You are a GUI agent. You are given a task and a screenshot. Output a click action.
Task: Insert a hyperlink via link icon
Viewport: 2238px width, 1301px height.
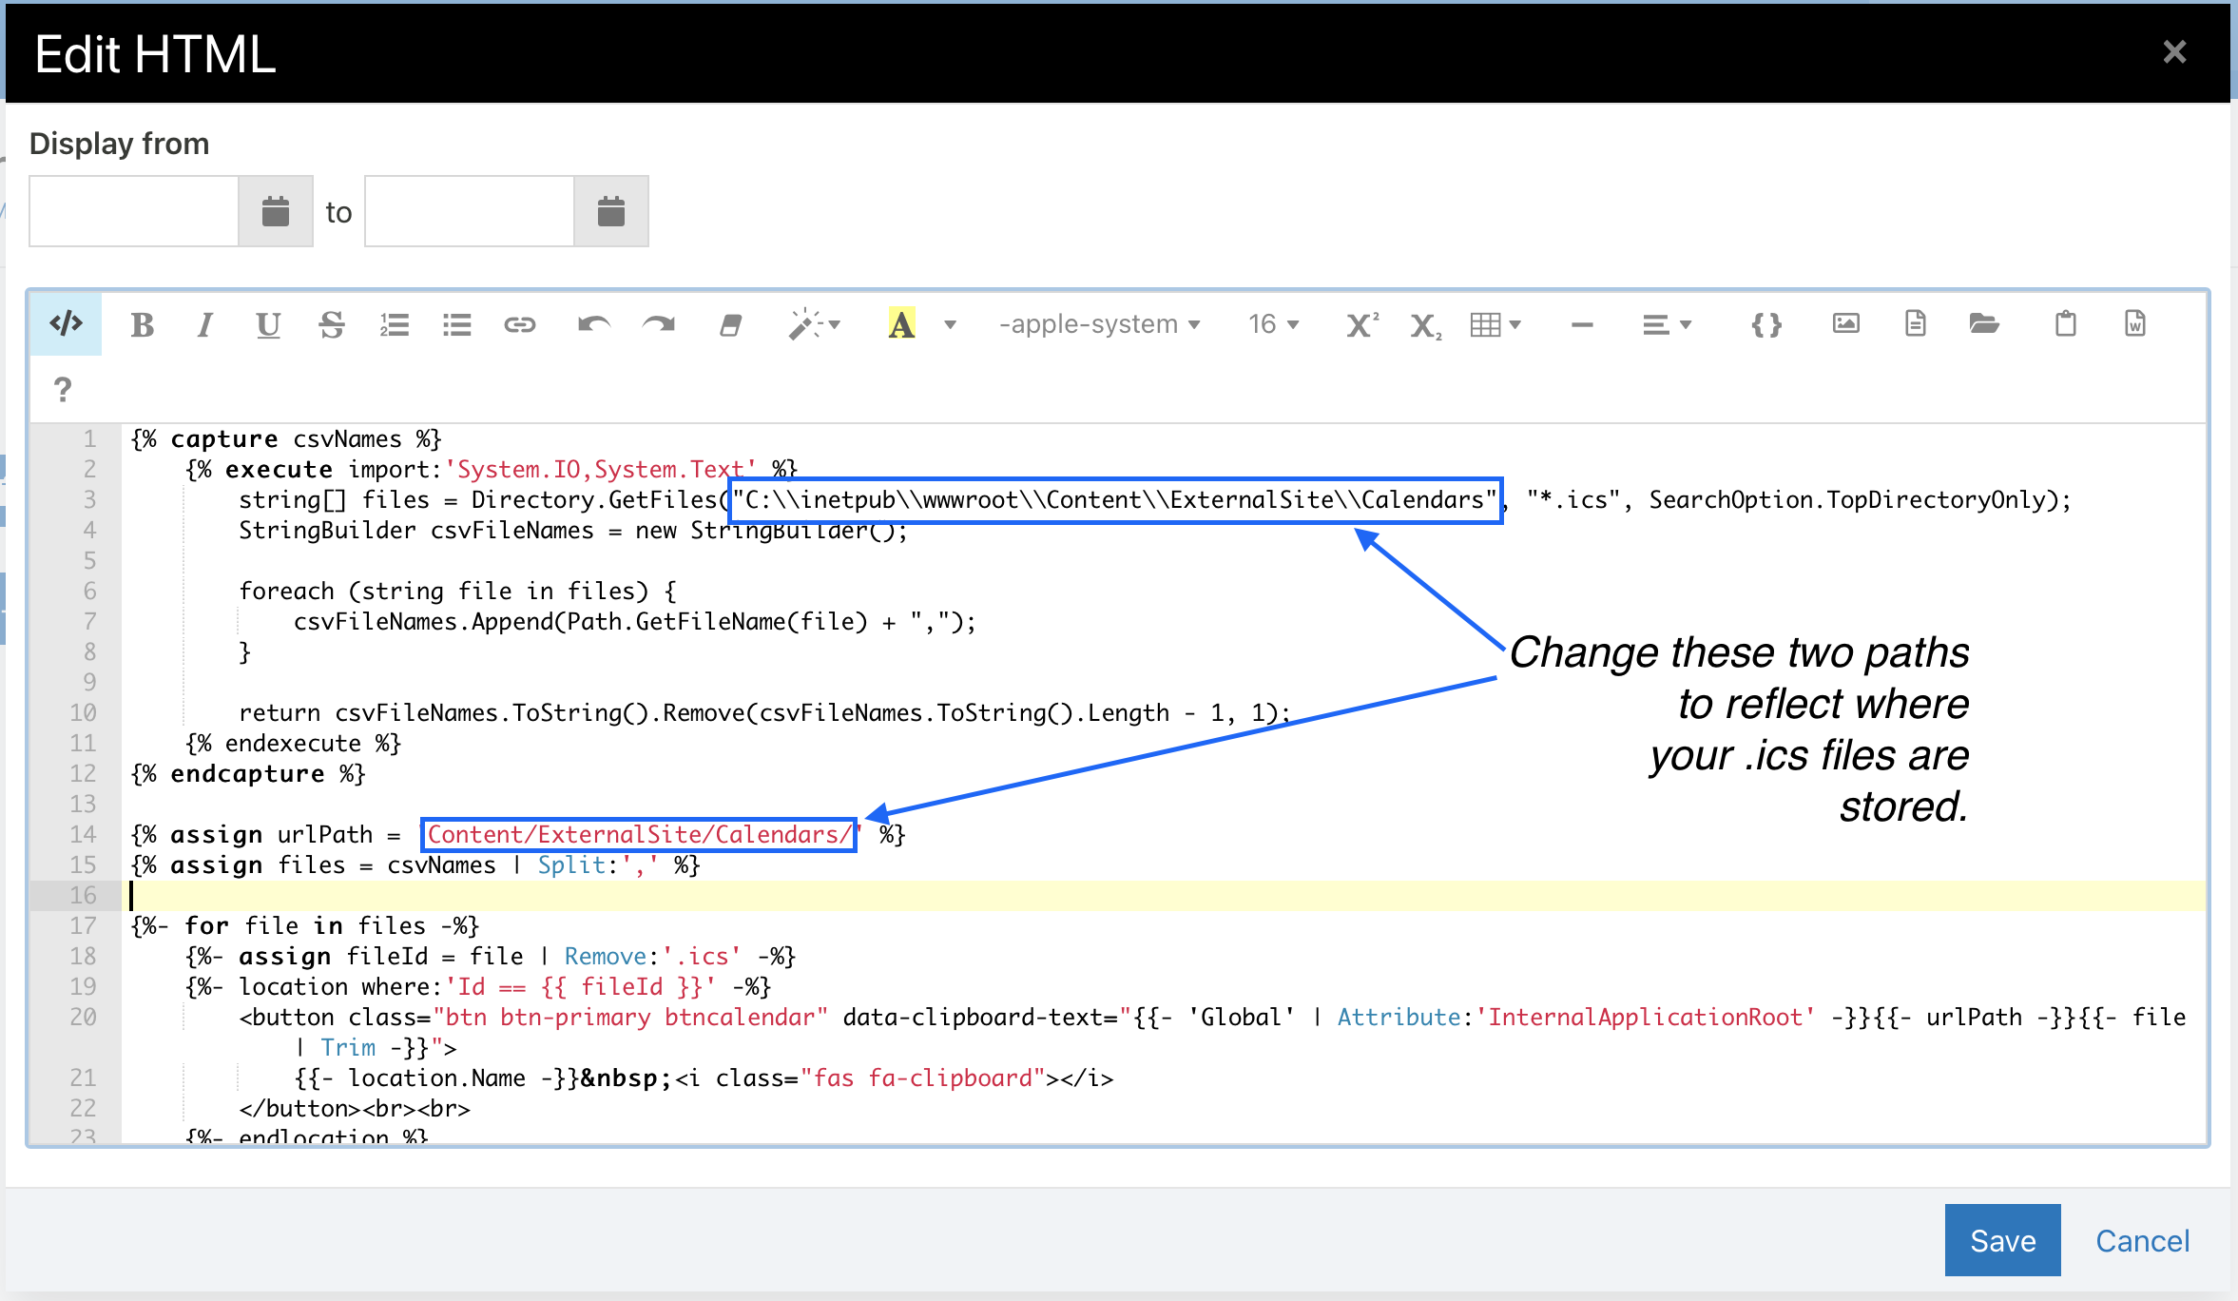(520, 325)
